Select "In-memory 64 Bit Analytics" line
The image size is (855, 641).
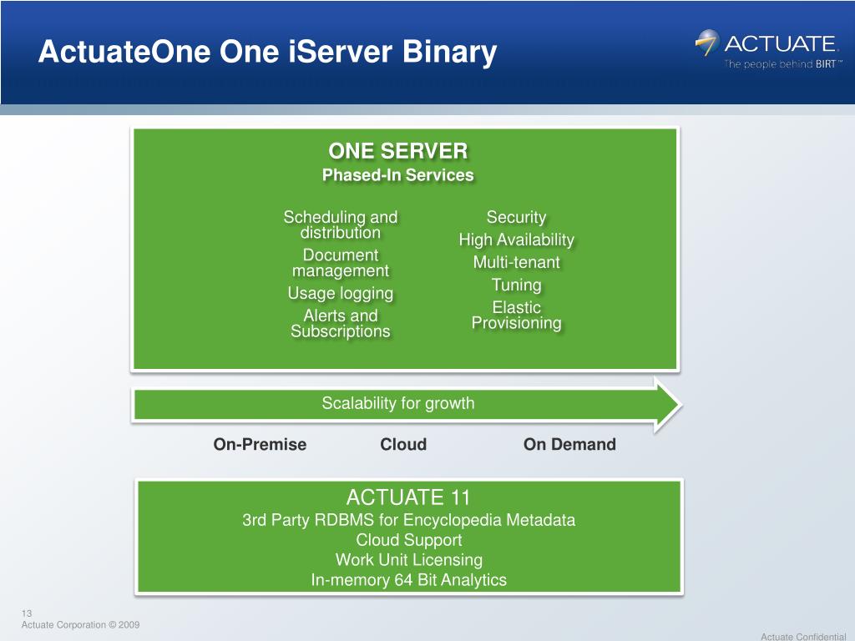pos(409,580)
